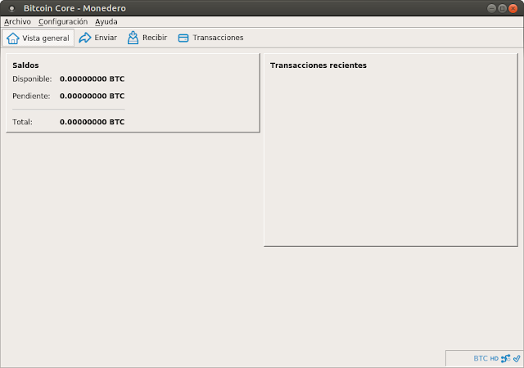Click the network connections icon
Viewport: 524px width, 368px height.
coord(506,358)
